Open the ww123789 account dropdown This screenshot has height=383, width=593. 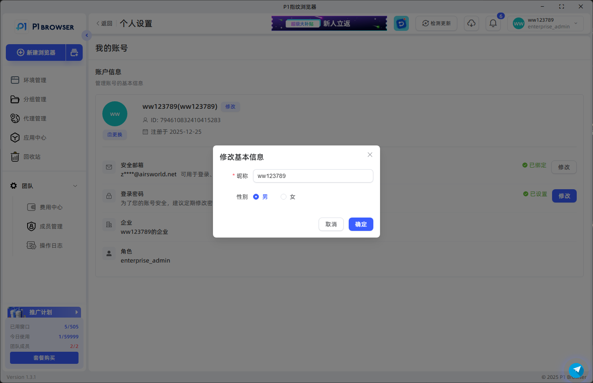[x=545, y=23]
